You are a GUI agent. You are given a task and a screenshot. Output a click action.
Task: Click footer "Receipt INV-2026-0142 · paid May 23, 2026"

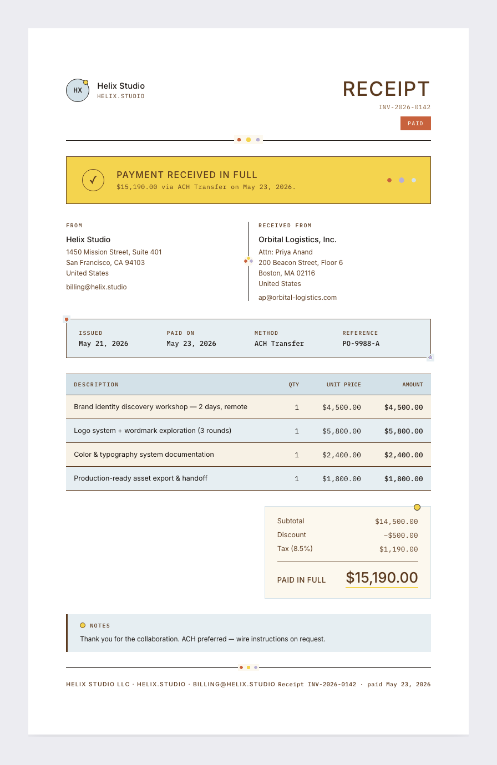[354, 685]
